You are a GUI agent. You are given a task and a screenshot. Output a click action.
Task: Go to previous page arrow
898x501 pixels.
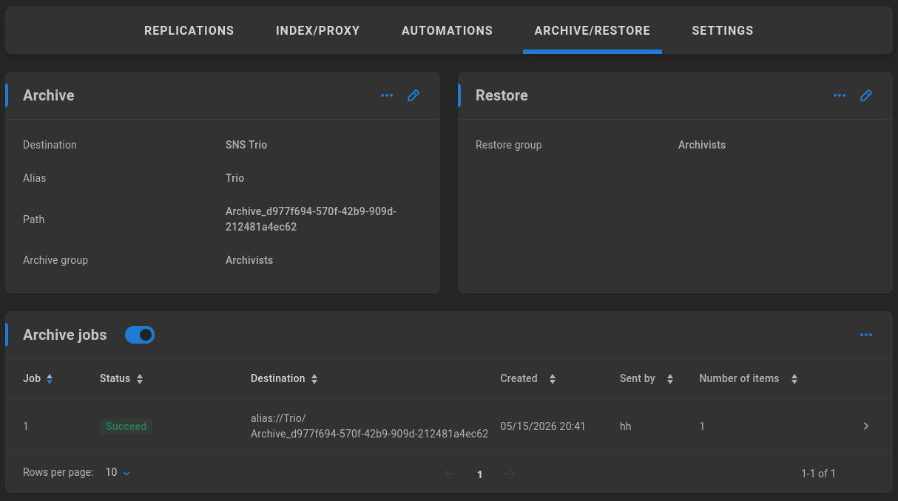point(450,474)
